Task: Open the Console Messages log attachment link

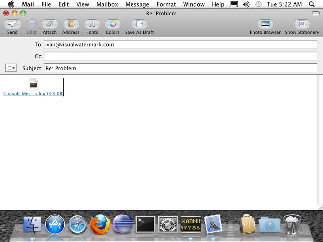Action: click(x=33, y=94)
